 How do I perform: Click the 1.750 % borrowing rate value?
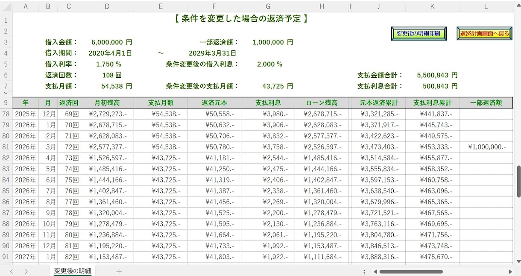(x=108, y=64)
